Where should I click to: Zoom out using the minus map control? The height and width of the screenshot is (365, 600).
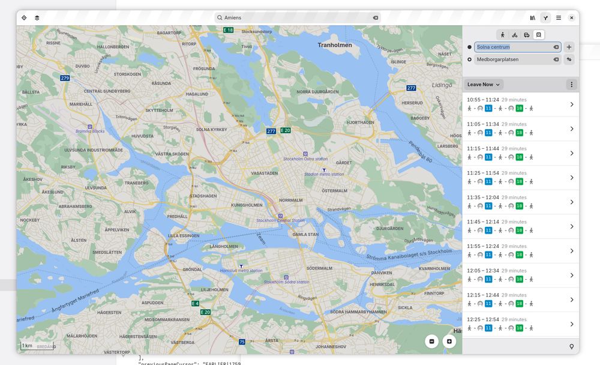[x=431, y=341]
